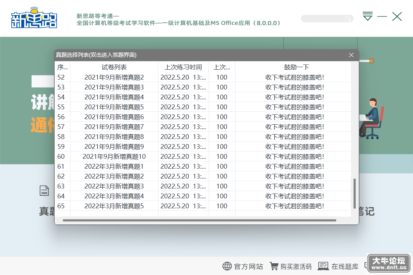The image size is (413, 275).
Task: Click the score 100 in row 53
Action: point(222,87)
